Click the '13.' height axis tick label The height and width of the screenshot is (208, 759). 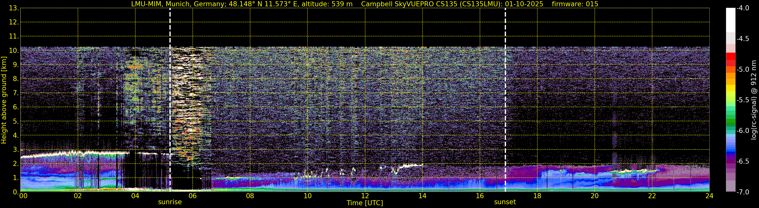(14, 8)
